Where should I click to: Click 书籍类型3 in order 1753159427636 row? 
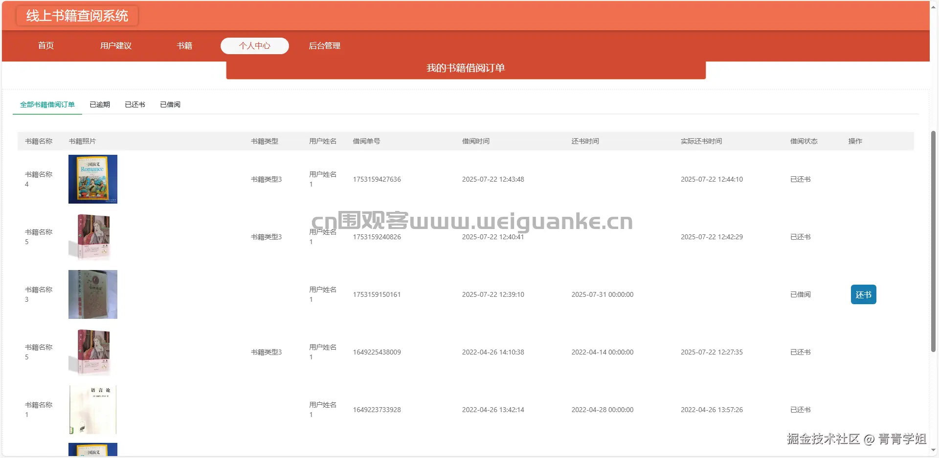tap(267, 179)
